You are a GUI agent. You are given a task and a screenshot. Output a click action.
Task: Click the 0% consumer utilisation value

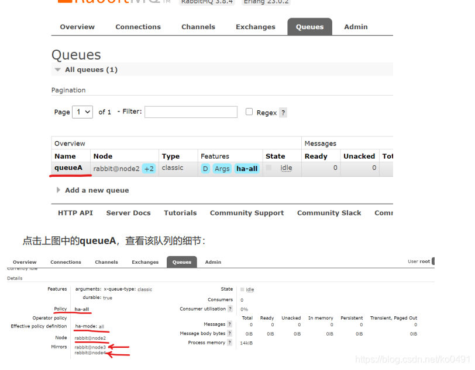click(244, 309)
